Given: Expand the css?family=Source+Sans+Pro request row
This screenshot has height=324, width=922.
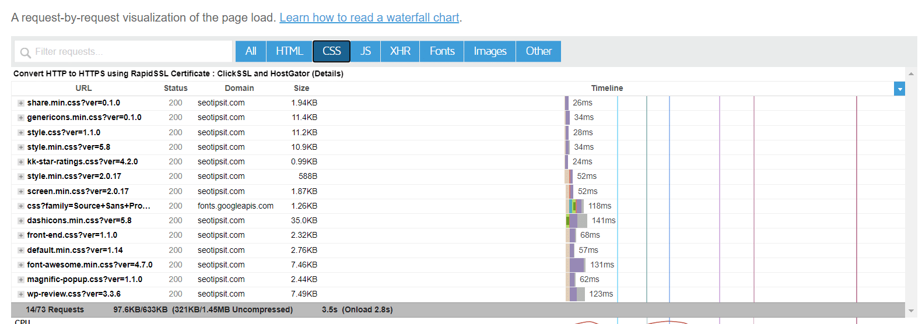Looking at the screenshot, I should (x=21, y=206).
